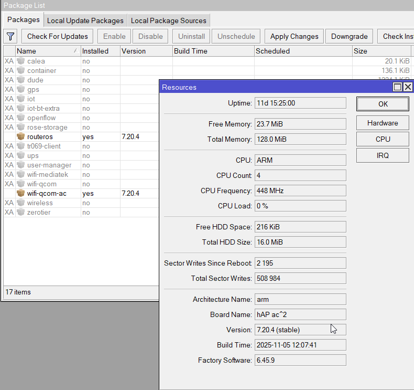Select the dude package icon
The width and height of the screenshot is (414, 390).
(x=21, y=80)
